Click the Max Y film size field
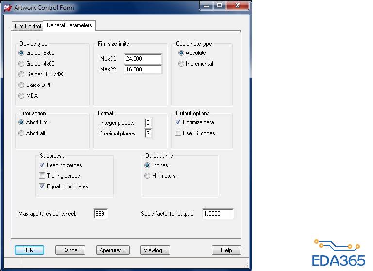The width and height of the screenshot is (373, 271). click(x=143, y=69)
